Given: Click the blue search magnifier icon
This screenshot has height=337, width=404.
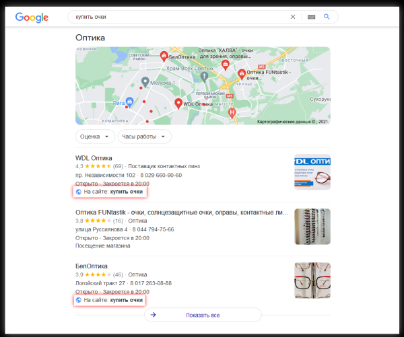Looking at the screenshot, I should (327, 17).
